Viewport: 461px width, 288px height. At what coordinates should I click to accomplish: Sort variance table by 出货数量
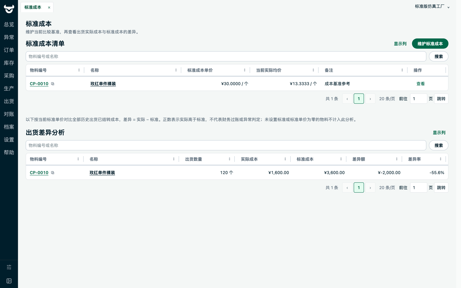[x=230, y=159]
